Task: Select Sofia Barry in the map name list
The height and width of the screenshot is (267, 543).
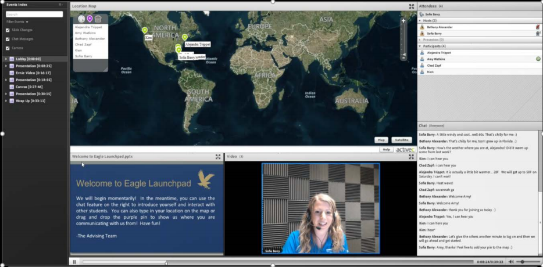Action: (84, 56)
